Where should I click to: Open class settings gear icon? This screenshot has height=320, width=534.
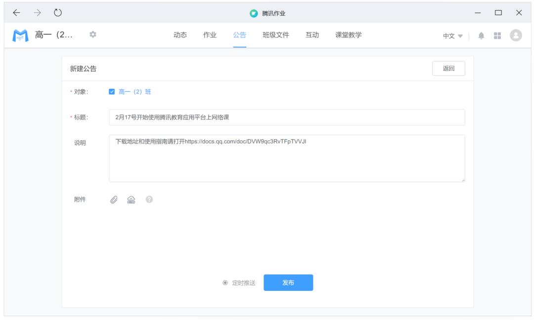pyautogui.click(x=92, y=35)
